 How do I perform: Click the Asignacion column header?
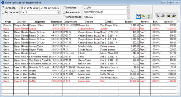40,22
